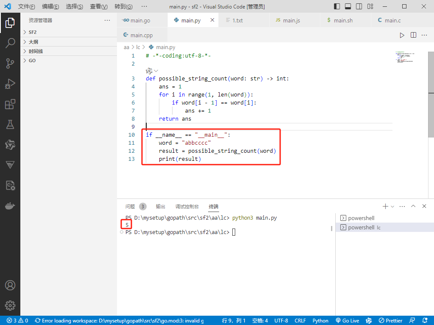
Task: Expand the SF2 folder section
Action: 69,32
